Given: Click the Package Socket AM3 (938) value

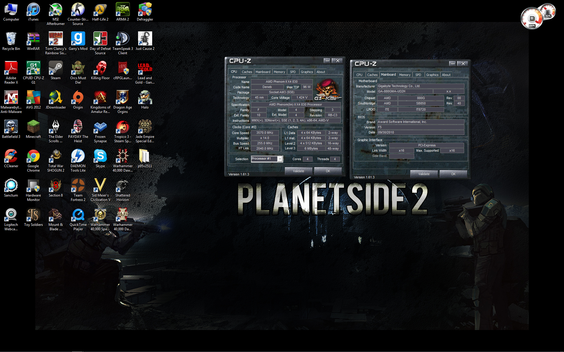Looking at the screenshot, I should 281,92.
